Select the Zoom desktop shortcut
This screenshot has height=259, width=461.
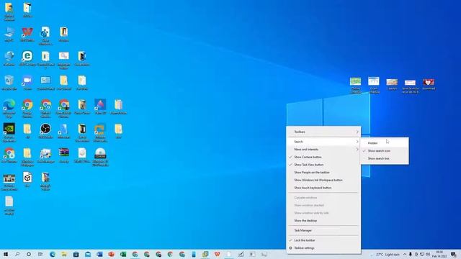[x=27, y=83]
